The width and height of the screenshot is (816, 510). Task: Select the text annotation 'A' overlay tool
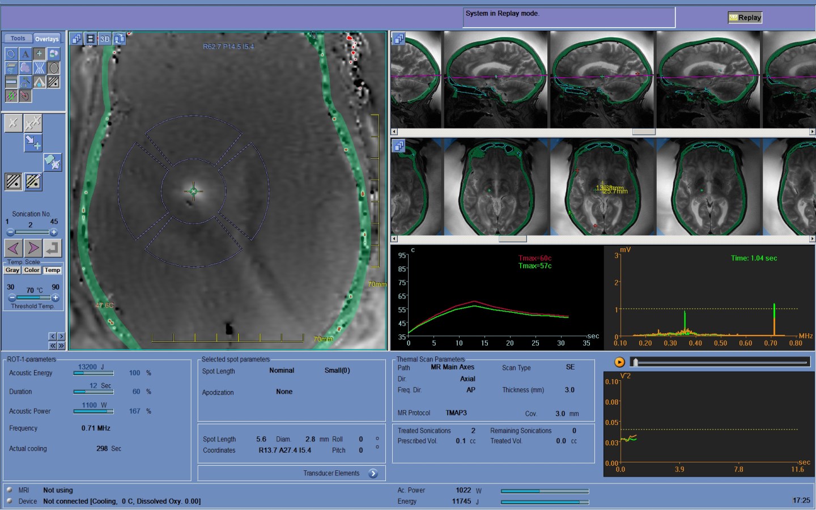point(25,54)
